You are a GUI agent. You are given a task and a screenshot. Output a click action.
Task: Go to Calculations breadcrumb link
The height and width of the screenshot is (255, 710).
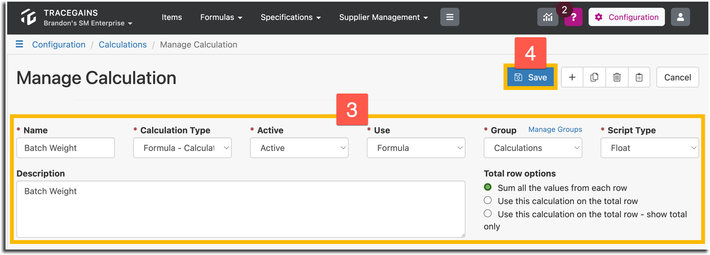pos(123,44)
